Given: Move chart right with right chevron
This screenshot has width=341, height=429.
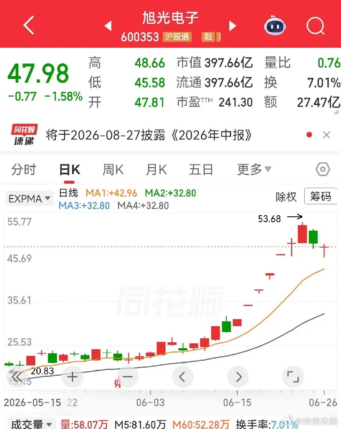Looking at the screenshot, I should [x=238, y=377].
